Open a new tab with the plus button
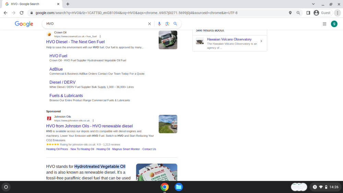 68,4
